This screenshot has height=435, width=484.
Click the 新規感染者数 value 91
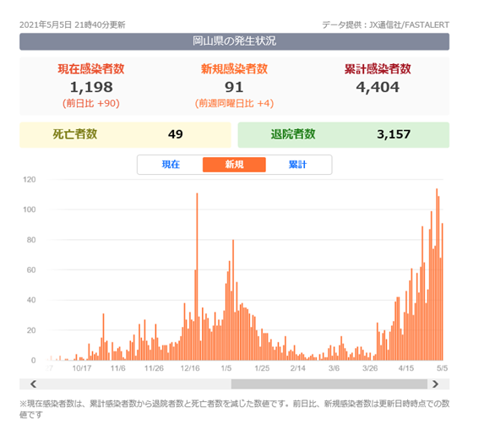click(x=234, y=87)
